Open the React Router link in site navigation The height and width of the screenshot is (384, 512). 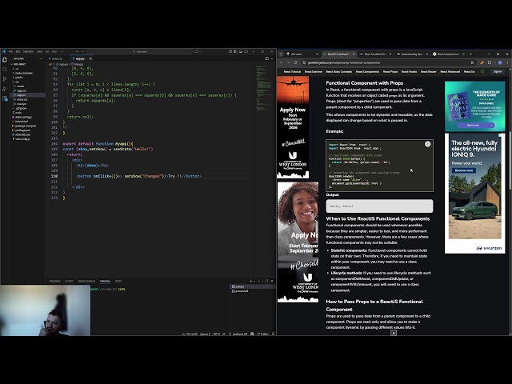point(429,71)
